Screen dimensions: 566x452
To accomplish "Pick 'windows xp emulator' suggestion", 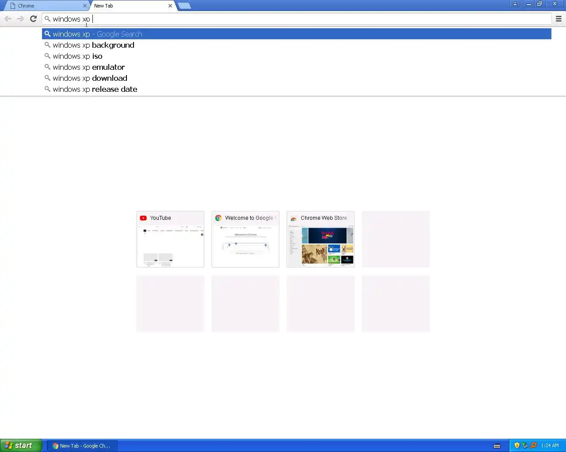I will pyautogui.click(x=297, y=67).
